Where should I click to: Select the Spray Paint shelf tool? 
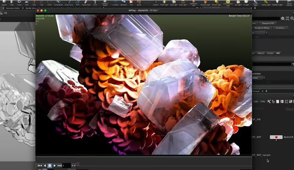click(86, 3)
